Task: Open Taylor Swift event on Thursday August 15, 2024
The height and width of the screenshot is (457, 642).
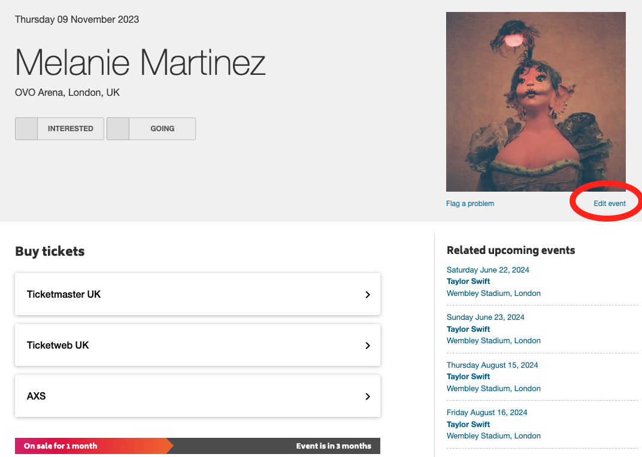Action: click(x=468, y=376)
